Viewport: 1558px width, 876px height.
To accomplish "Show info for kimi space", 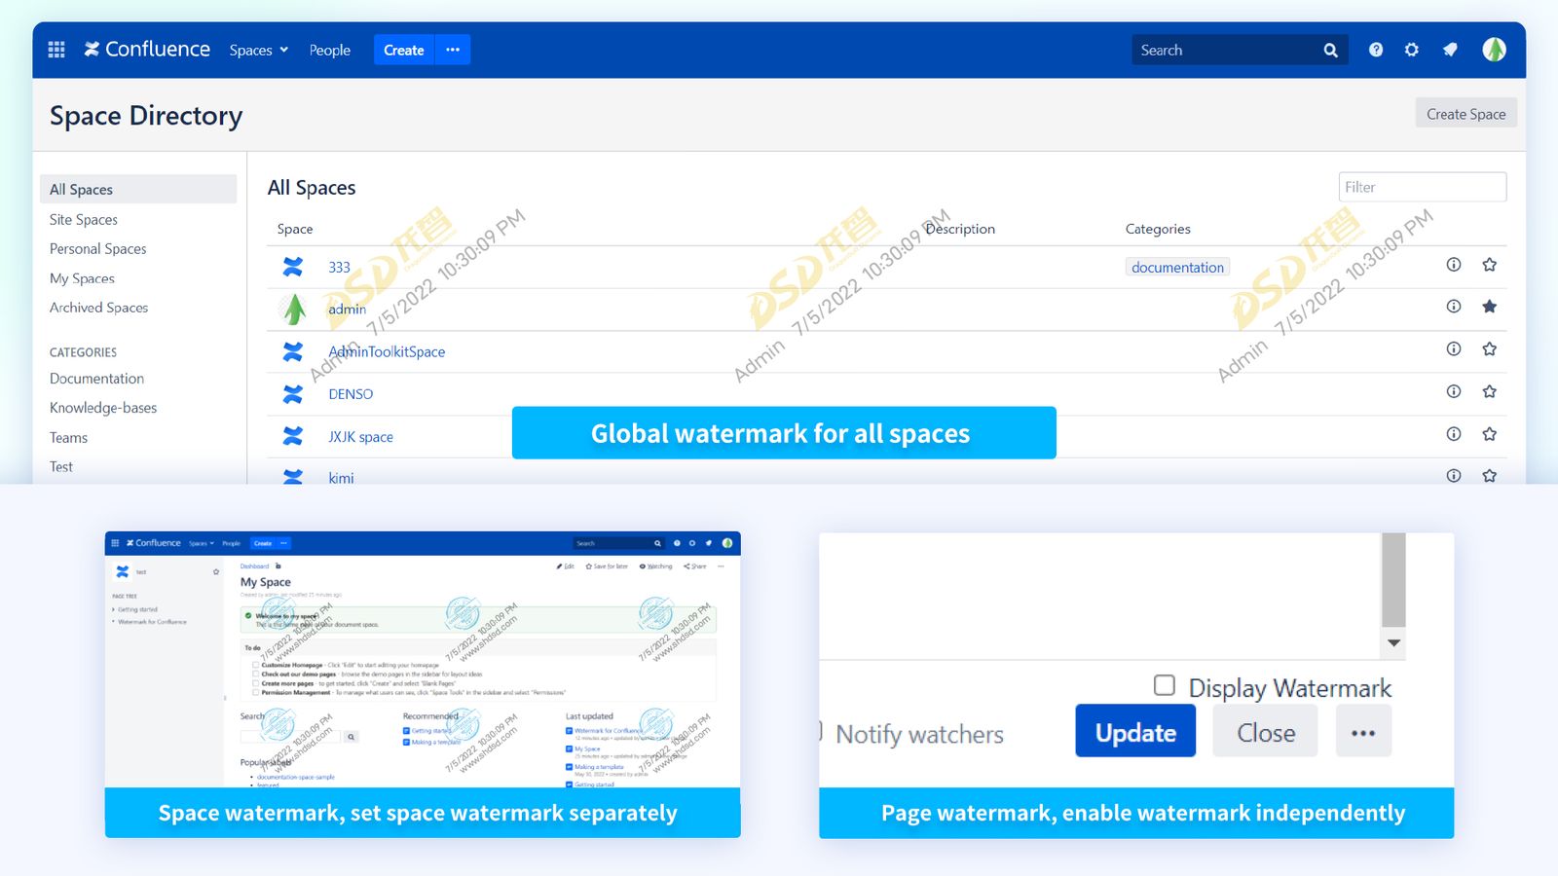I will coord(1454,476).
